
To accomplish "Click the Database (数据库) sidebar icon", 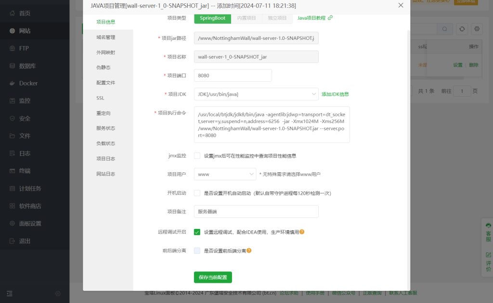I will point(12,66).
